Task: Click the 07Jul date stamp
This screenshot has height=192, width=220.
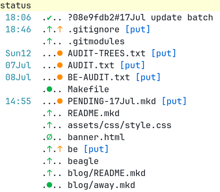Action: tap(18, 65)
